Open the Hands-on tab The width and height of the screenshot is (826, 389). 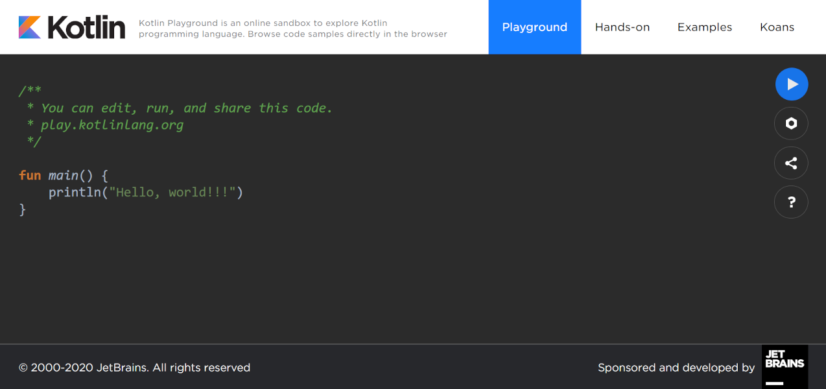(622, 27)
